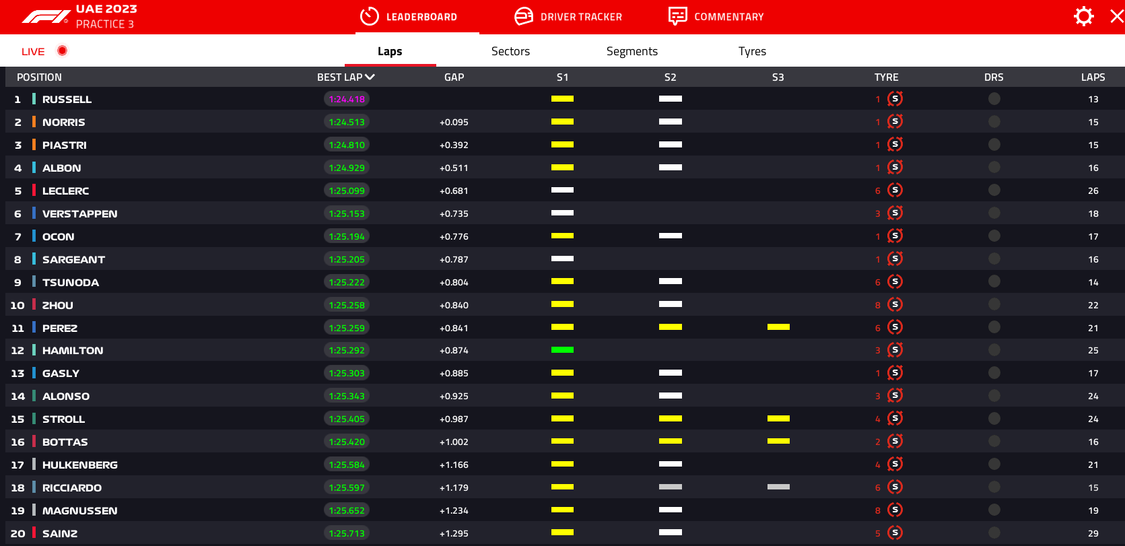Click Zhou's soft tyre icon

pos(895,305)
